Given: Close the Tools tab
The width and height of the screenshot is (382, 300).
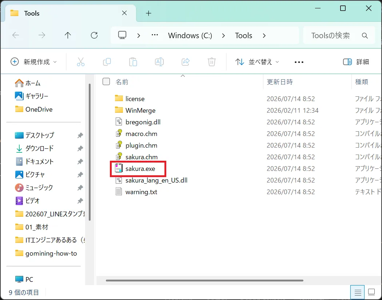Looking at the screenshot, I should click(124, 13).
